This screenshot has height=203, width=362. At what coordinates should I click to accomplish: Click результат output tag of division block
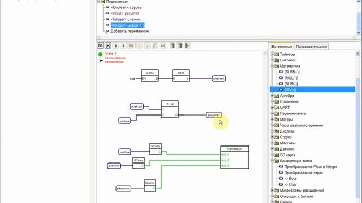point(214,115)
